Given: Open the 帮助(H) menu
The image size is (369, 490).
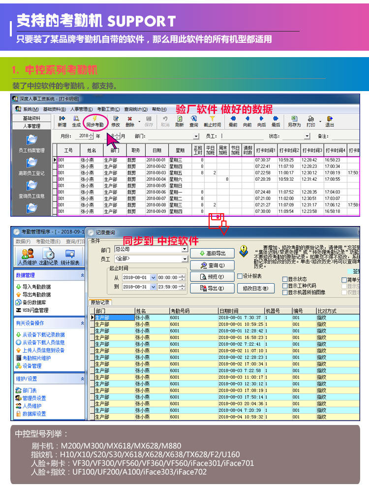Looking at the screenshot, I should pos(159,109).
